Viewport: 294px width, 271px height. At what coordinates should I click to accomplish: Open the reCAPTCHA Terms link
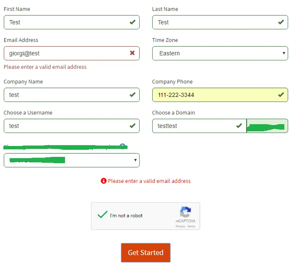tap(191, 227)
